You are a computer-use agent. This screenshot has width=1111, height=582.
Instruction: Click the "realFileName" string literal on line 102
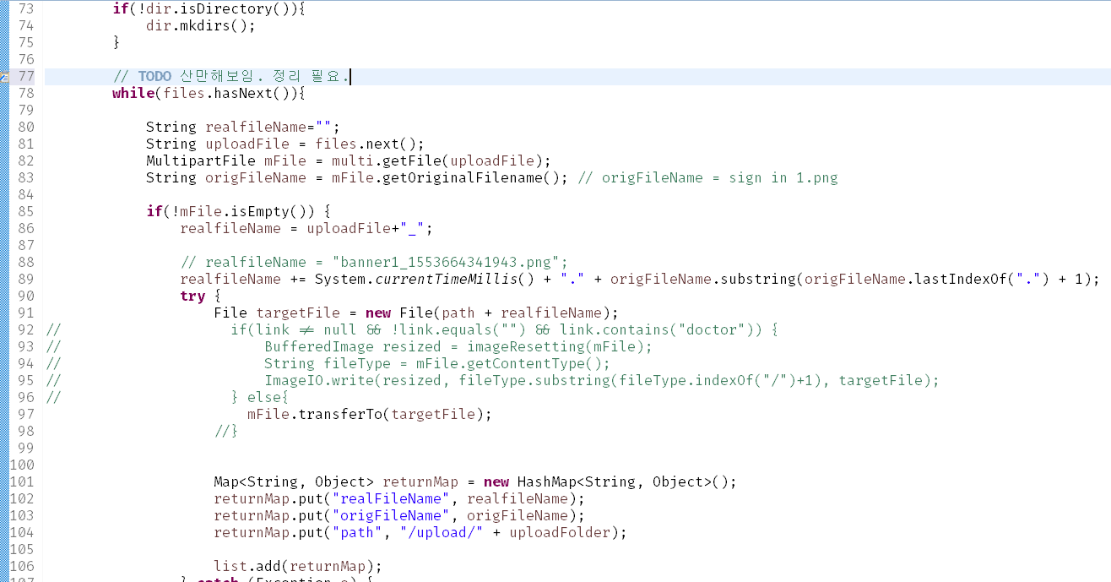(x=390, y=498)
